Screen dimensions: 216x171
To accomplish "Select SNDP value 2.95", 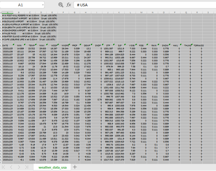I will pyautogui.click(x=97, y=151).
